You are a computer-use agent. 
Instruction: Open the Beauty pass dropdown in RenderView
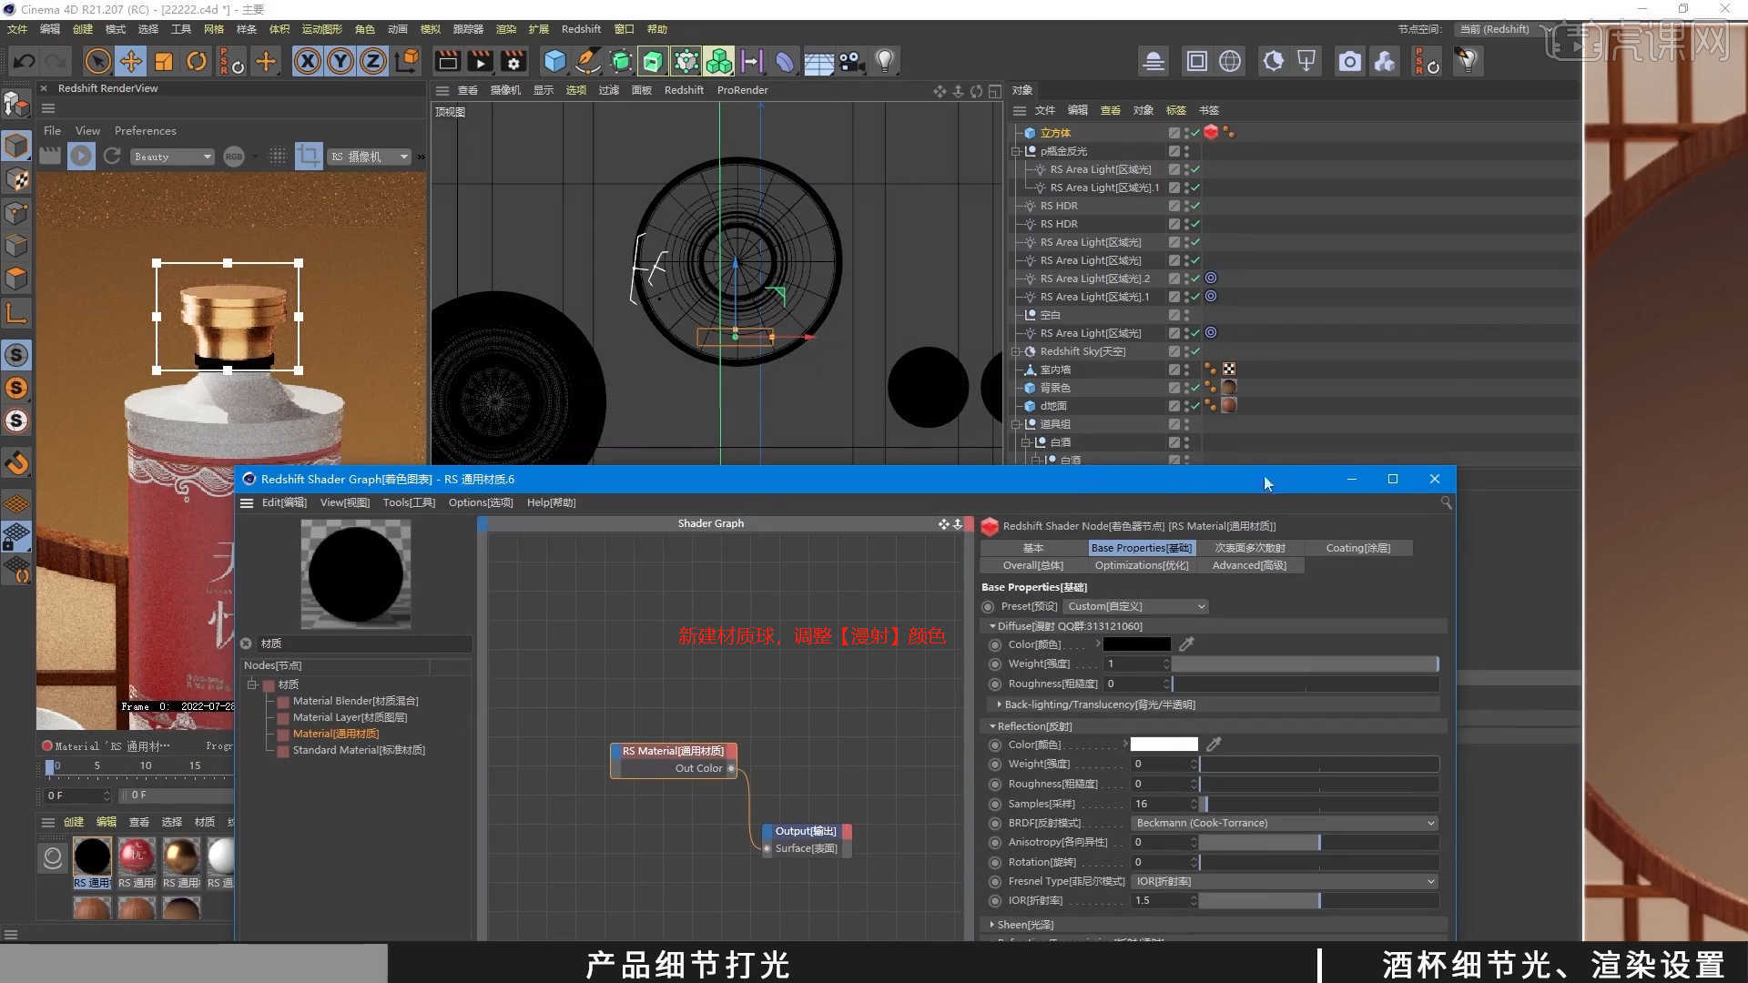pos(172,157)
